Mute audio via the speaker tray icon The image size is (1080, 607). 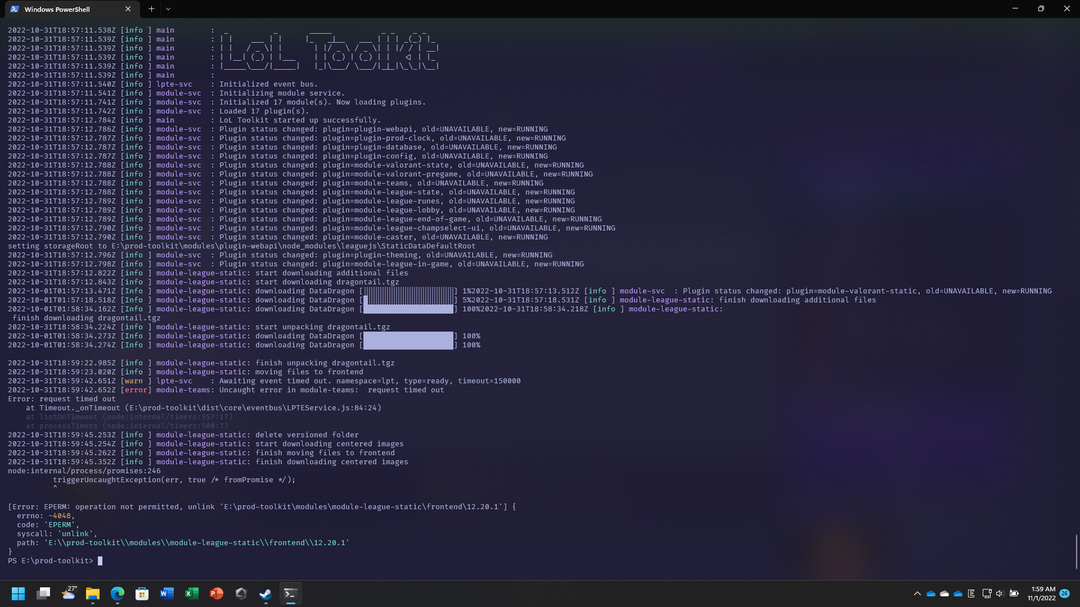point(1000,594)
